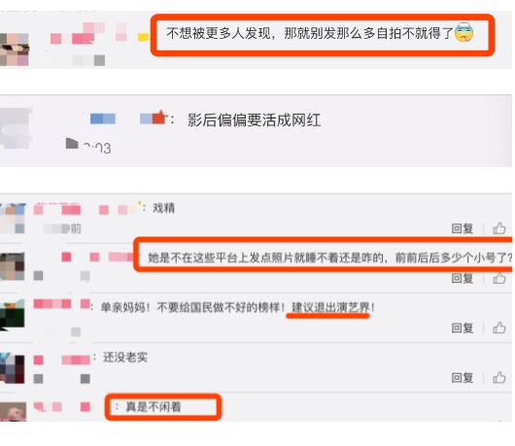Open the blurred avatar beside '影后偏偏要活成网红'
The image size is (515, 446).
(x=16, y=128)
